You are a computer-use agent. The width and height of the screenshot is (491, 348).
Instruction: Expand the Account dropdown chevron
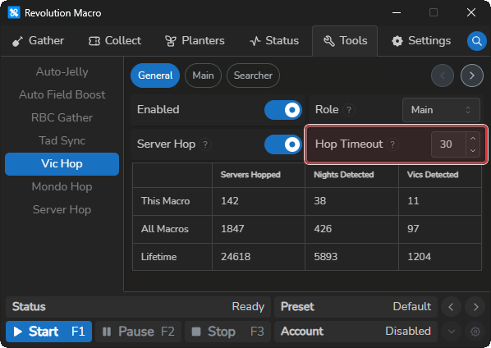click(452, 332)
